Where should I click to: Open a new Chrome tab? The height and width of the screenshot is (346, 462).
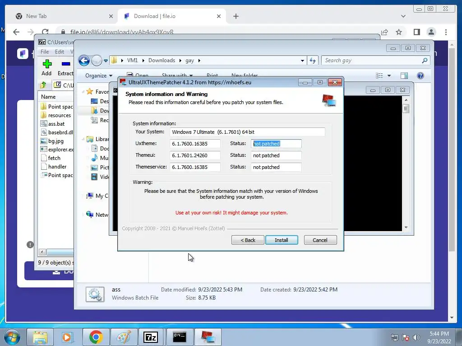[236, 16]
